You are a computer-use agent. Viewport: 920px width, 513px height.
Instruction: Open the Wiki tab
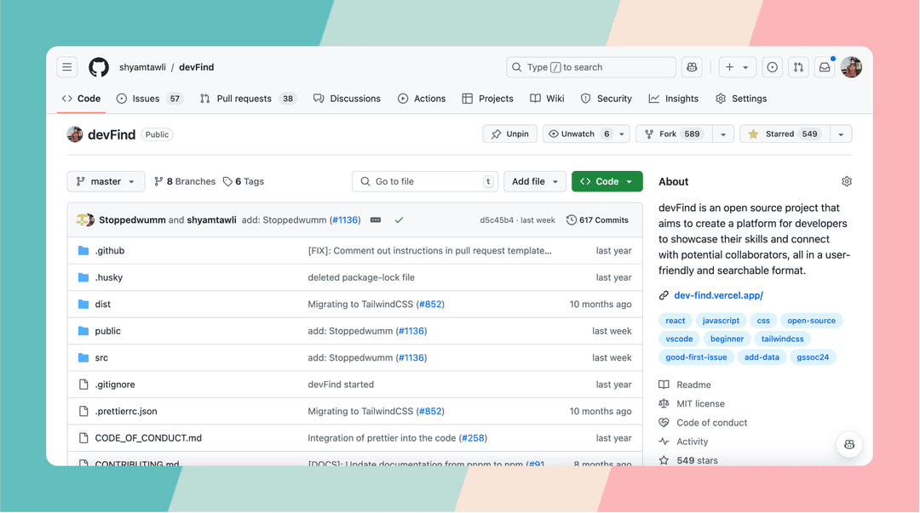(x=548, y=99)
